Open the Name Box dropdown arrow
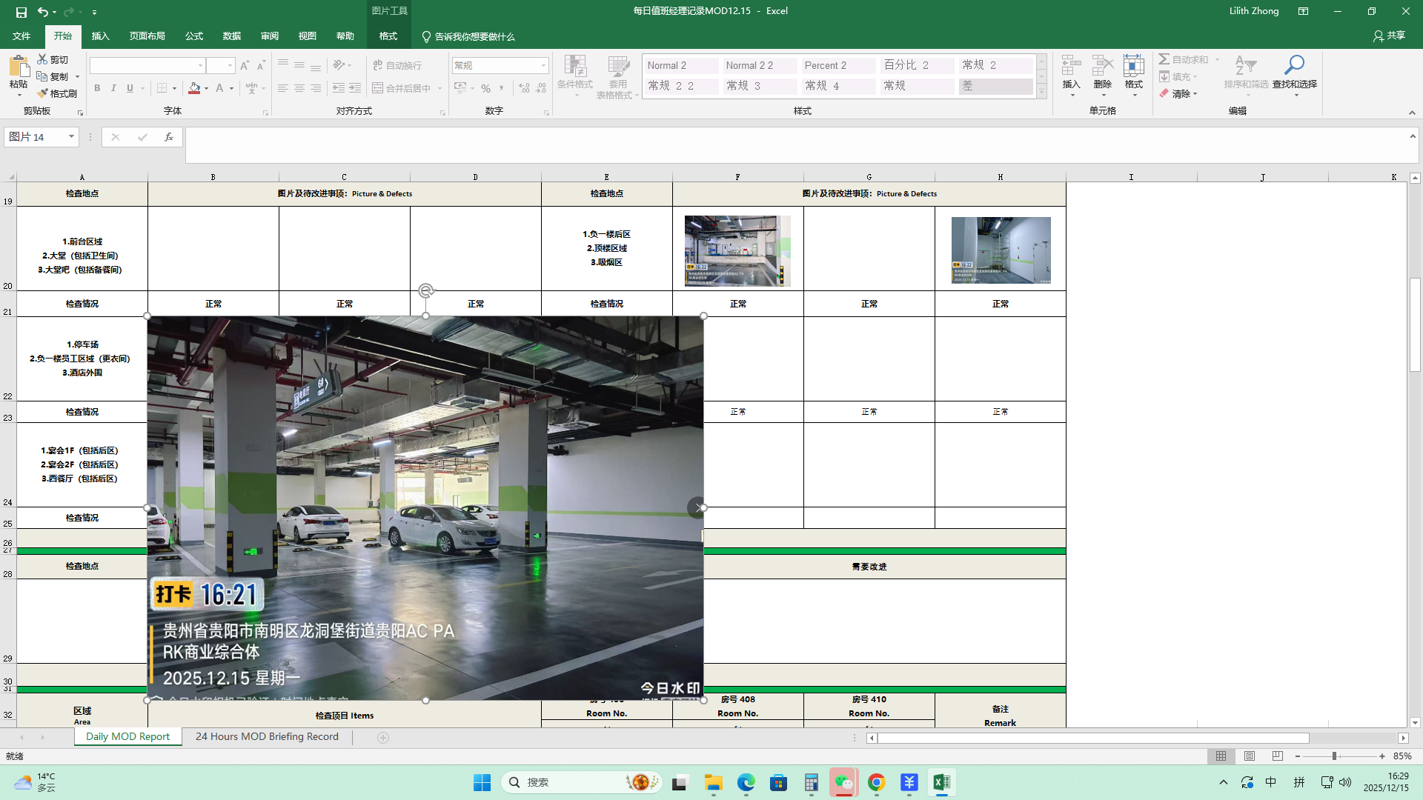 click(71, 137)
